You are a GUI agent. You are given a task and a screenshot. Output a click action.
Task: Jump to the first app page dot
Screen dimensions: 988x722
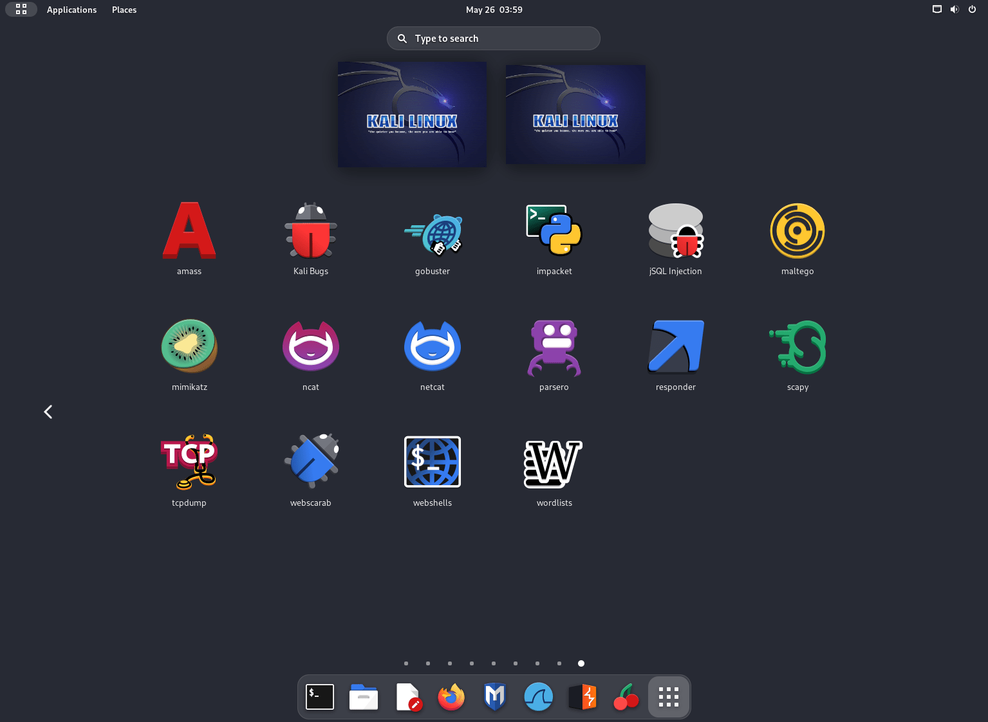click(x=406, y=663)
